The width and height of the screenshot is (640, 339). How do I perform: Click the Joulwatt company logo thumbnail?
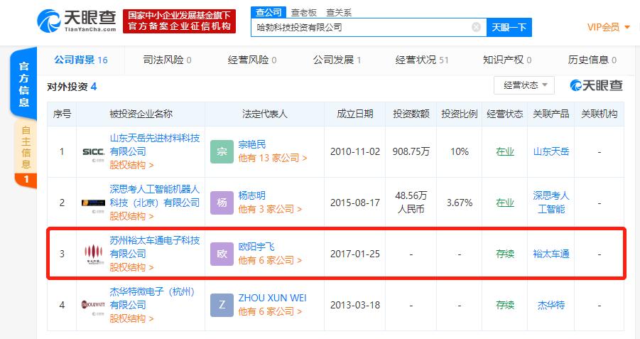click(x=92, y=305)
